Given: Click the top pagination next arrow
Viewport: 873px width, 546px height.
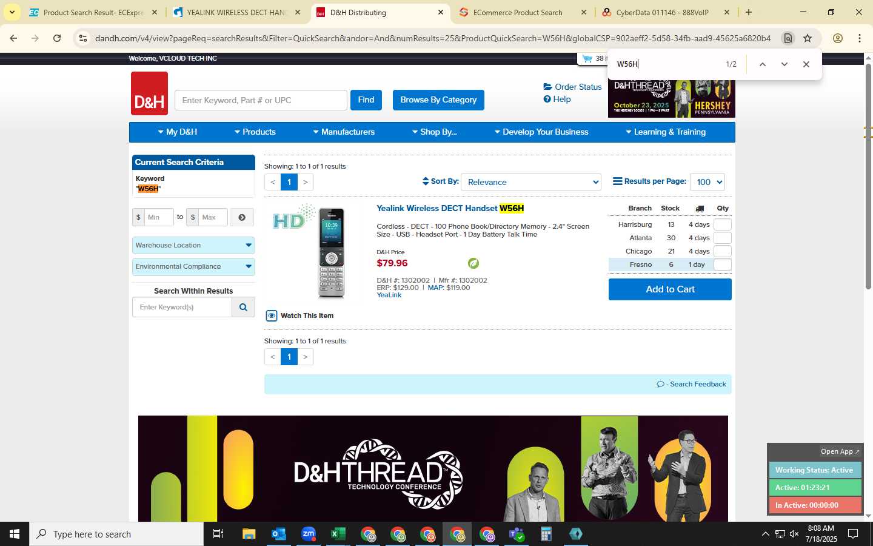Looking at the screenshot, I should click(306, 182).
